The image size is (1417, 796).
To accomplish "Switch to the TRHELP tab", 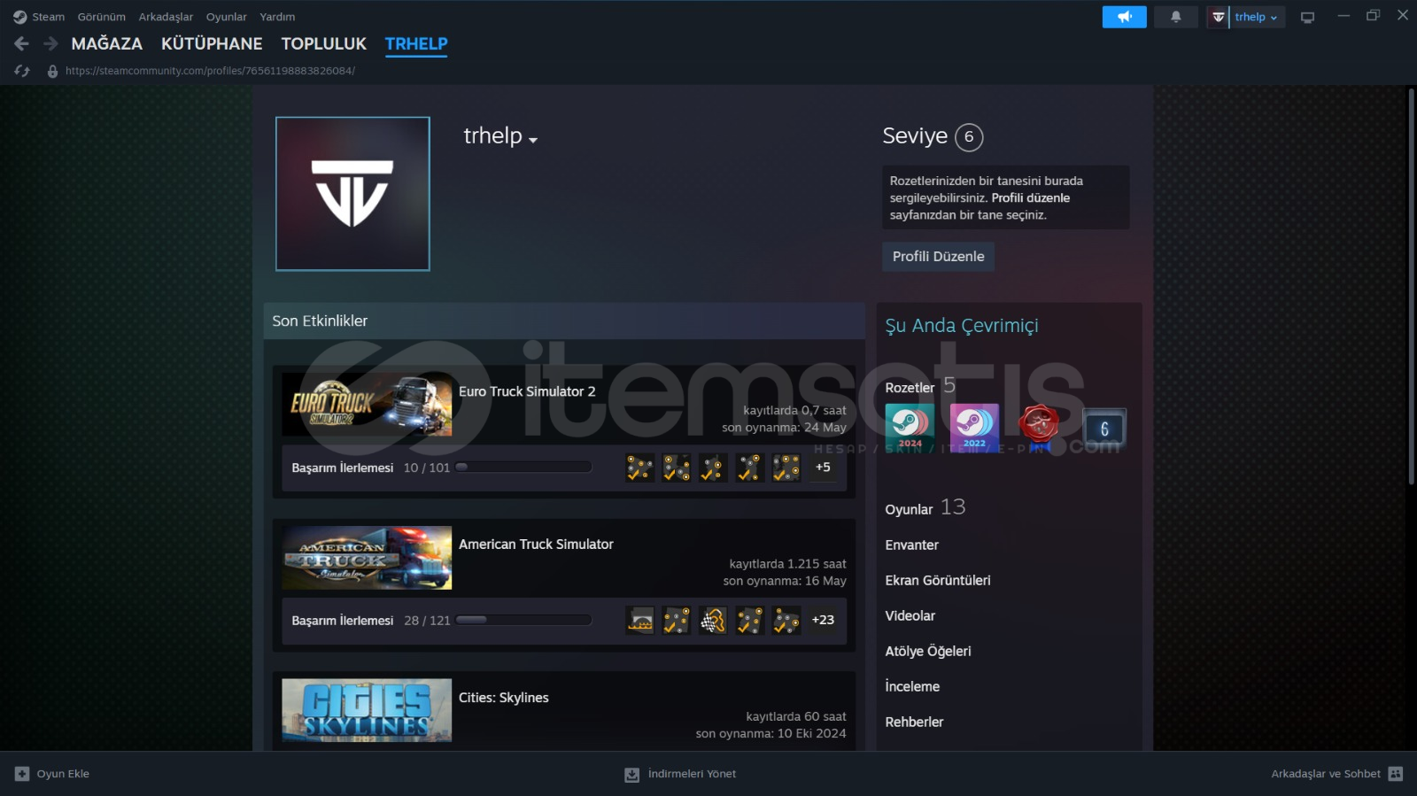I will pyautogui.click(x=416, y=43).
